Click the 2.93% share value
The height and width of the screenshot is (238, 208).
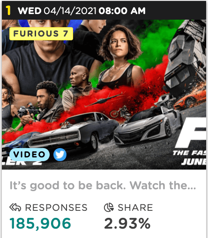pos(127,223)
